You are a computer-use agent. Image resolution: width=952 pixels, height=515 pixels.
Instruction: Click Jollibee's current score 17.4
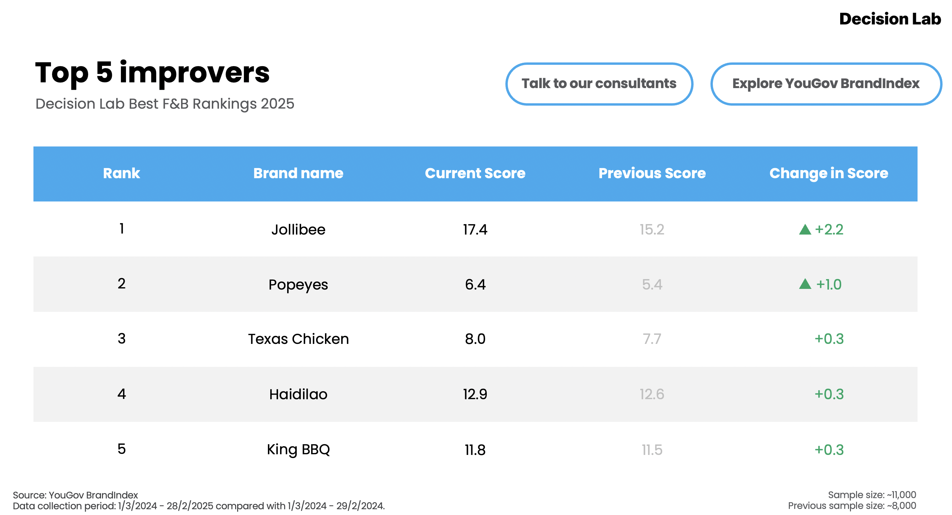[x=475, y=229]
